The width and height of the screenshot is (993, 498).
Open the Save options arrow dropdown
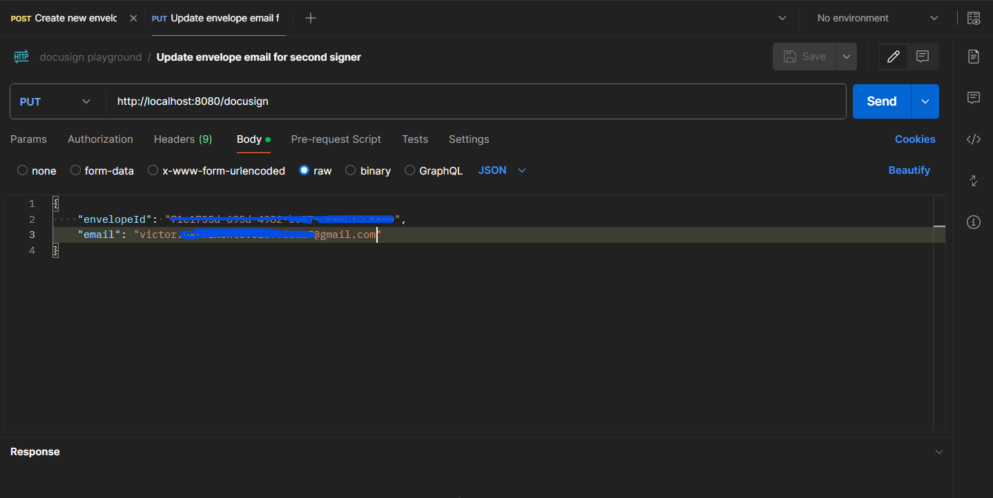point(847,57)
